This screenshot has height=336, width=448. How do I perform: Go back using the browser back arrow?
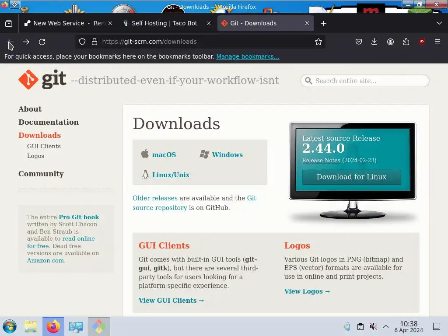click(x=10, y=42)
